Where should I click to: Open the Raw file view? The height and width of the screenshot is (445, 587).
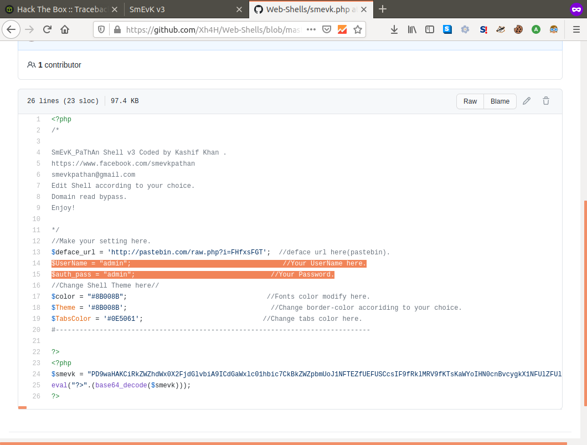470,101
